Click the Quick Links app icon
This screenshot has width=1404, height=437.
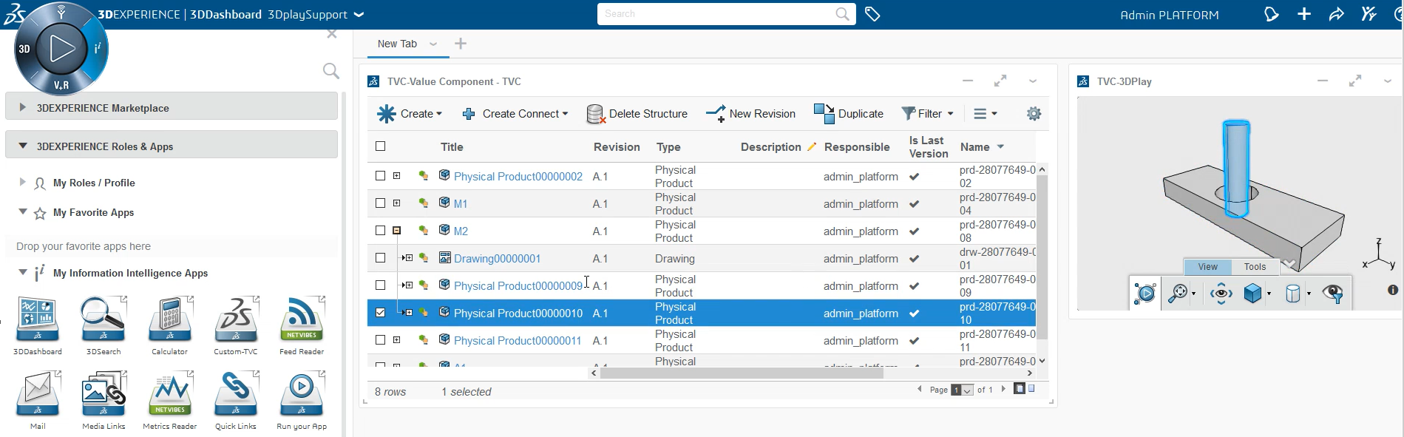pos(236,395)
